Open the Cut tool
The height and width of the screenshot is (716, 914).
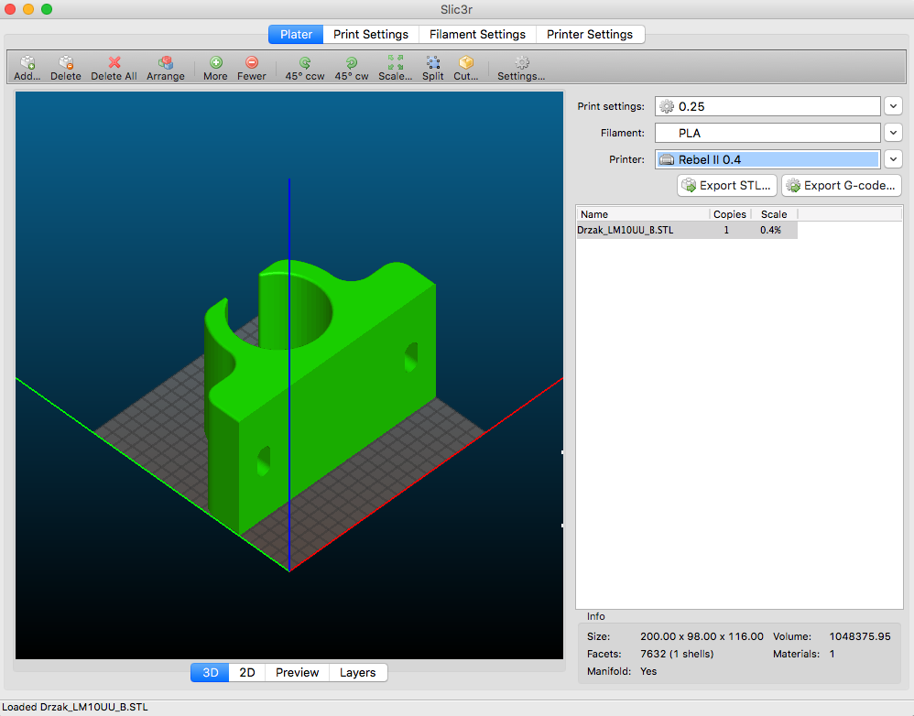point(466,63)
